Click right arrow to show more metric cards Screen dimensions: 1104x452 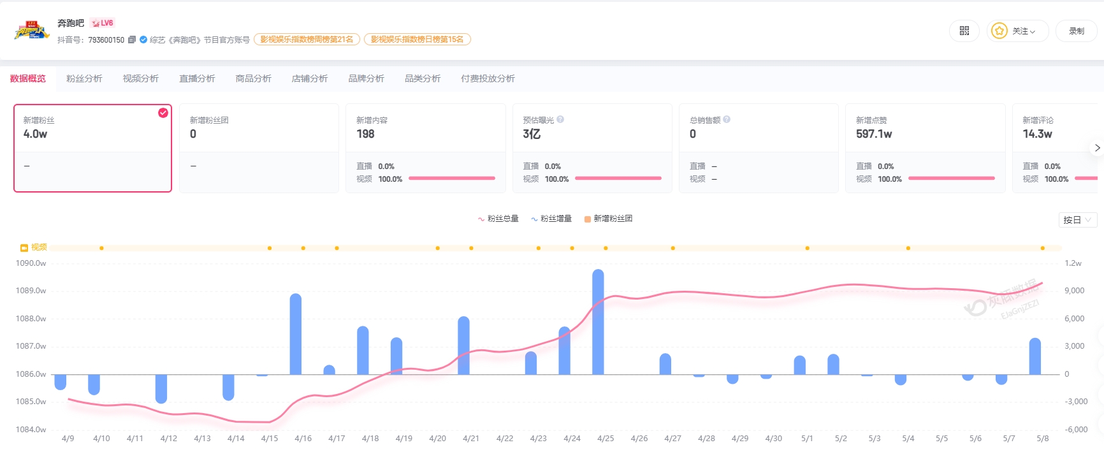tap(1097, 148)
